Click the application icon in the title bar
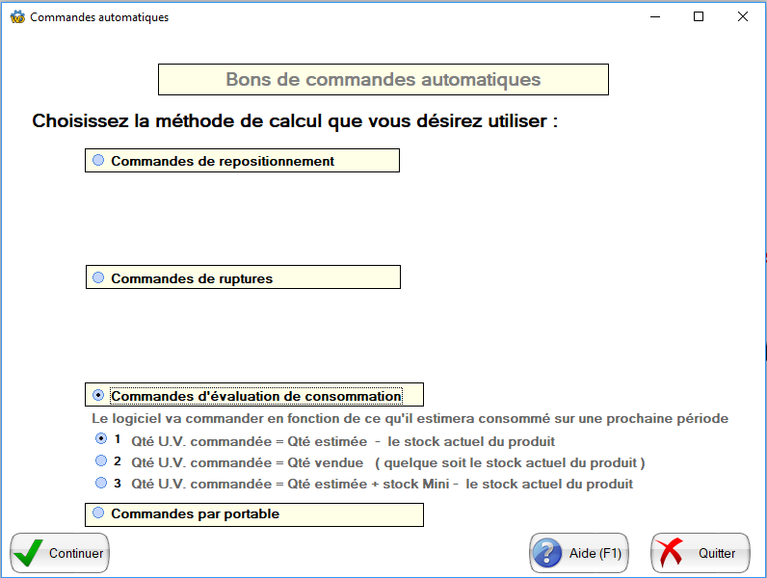 coord(16,16)
